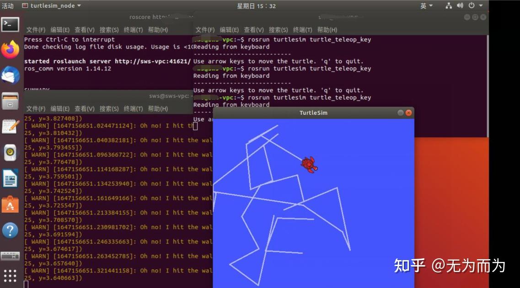Image resolution: width=520 pixels, height=288 pixels.
Task: Show all applications with the dots grid
Action: 10,275
